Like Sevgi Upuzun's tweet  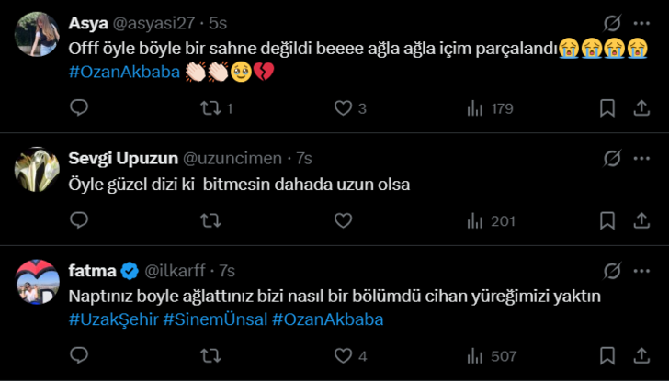click(343, 220)
